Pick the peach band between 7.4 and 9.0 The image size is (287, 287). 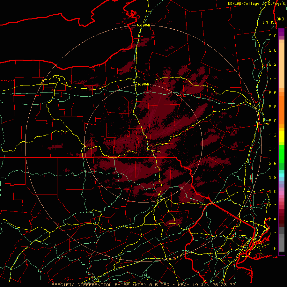(x=282, y=65)
